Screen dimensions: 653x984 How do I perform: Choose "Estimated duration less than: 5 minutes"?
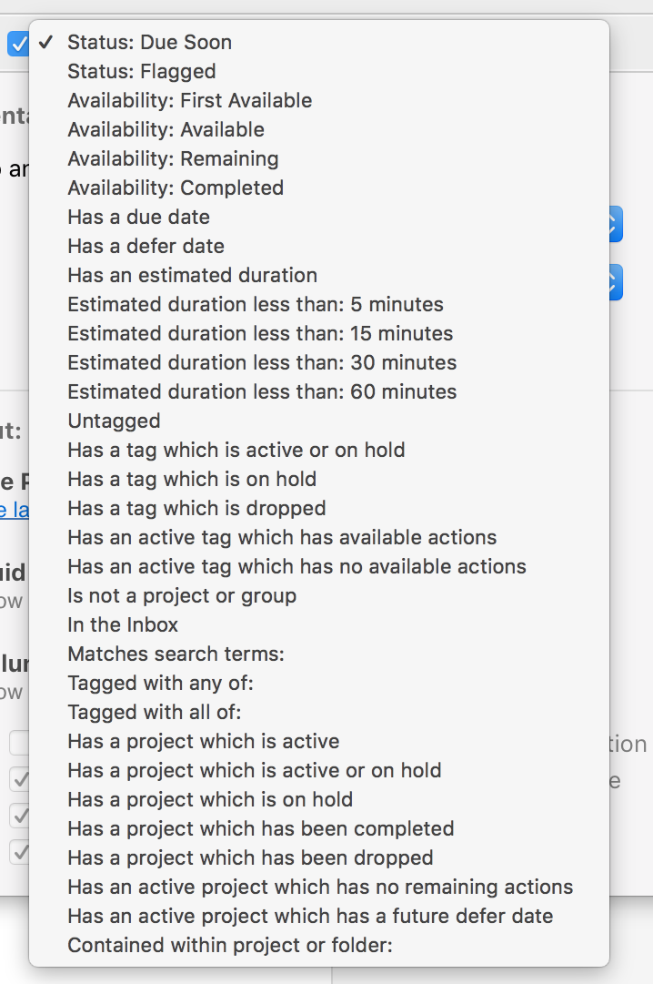[x=254, y=304]
